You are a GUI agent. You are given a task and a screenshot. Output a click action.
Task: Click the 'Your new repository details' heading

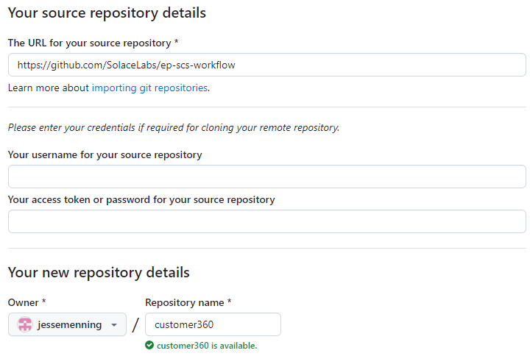tap(99, 273)
